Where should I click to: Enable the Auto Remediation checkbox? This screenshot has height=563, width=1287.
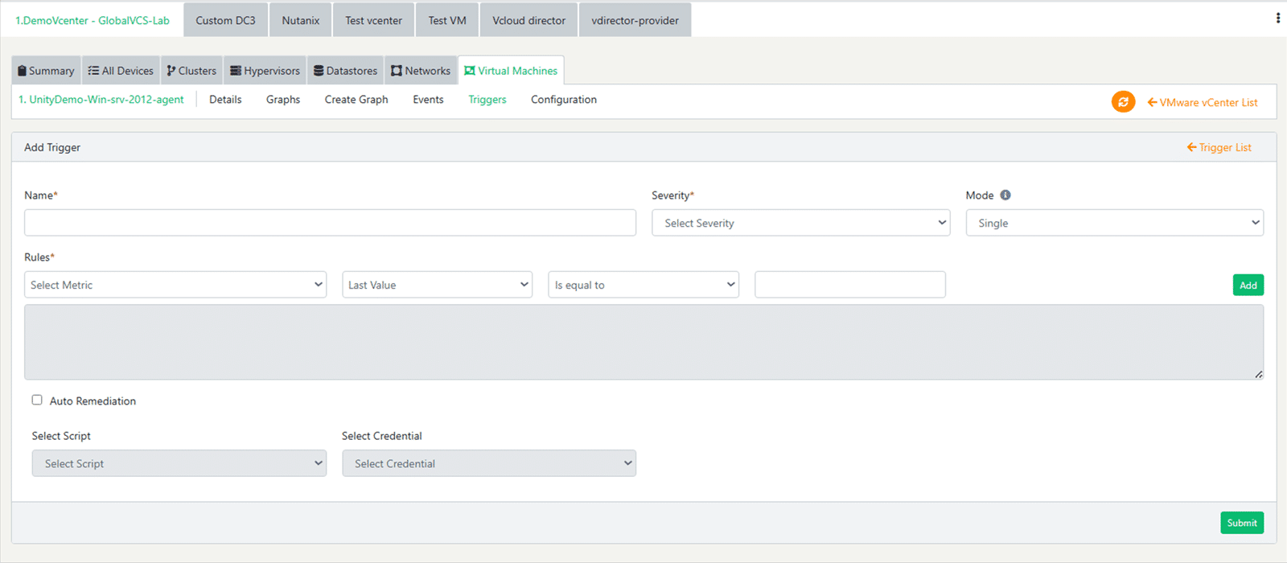click(37, 400)
